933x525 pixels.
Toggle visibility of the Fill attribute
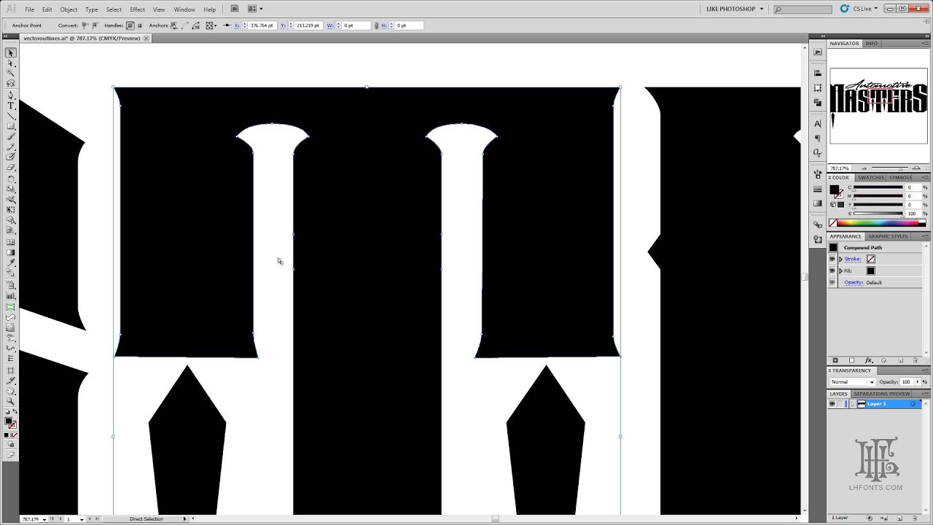832,271
